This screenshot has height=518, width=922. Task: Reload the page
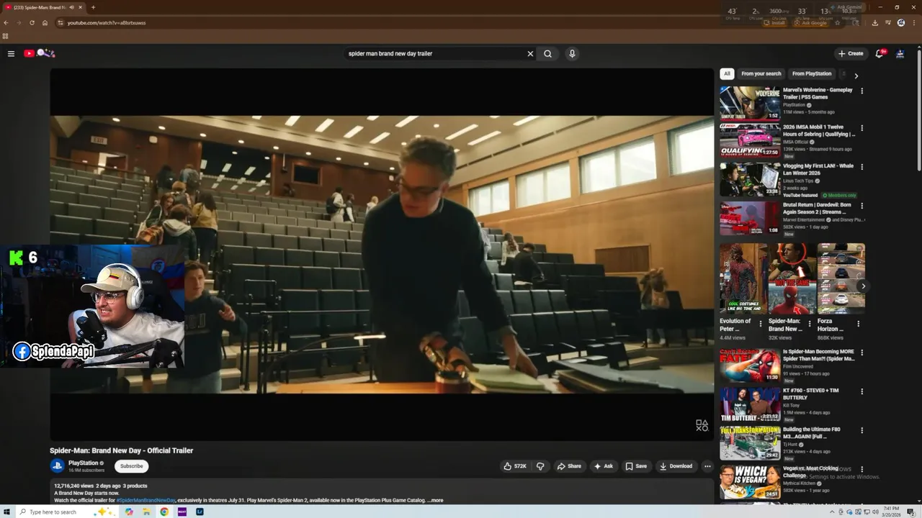[x=32, y=23]
